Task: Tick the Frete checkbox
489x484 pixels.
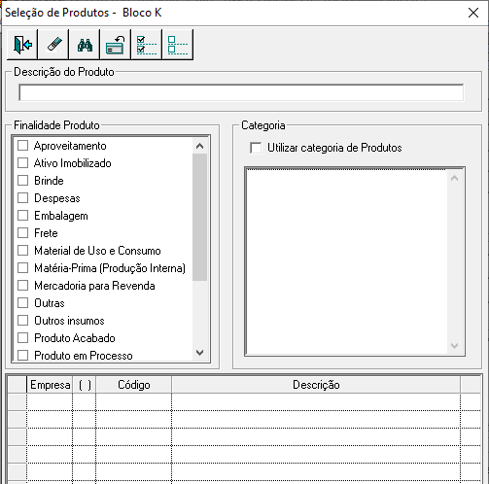Action: point(22,233)
